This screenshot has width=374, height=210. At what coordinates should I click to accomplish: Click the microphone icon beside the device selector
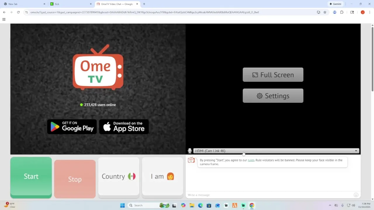click(190, 151)
